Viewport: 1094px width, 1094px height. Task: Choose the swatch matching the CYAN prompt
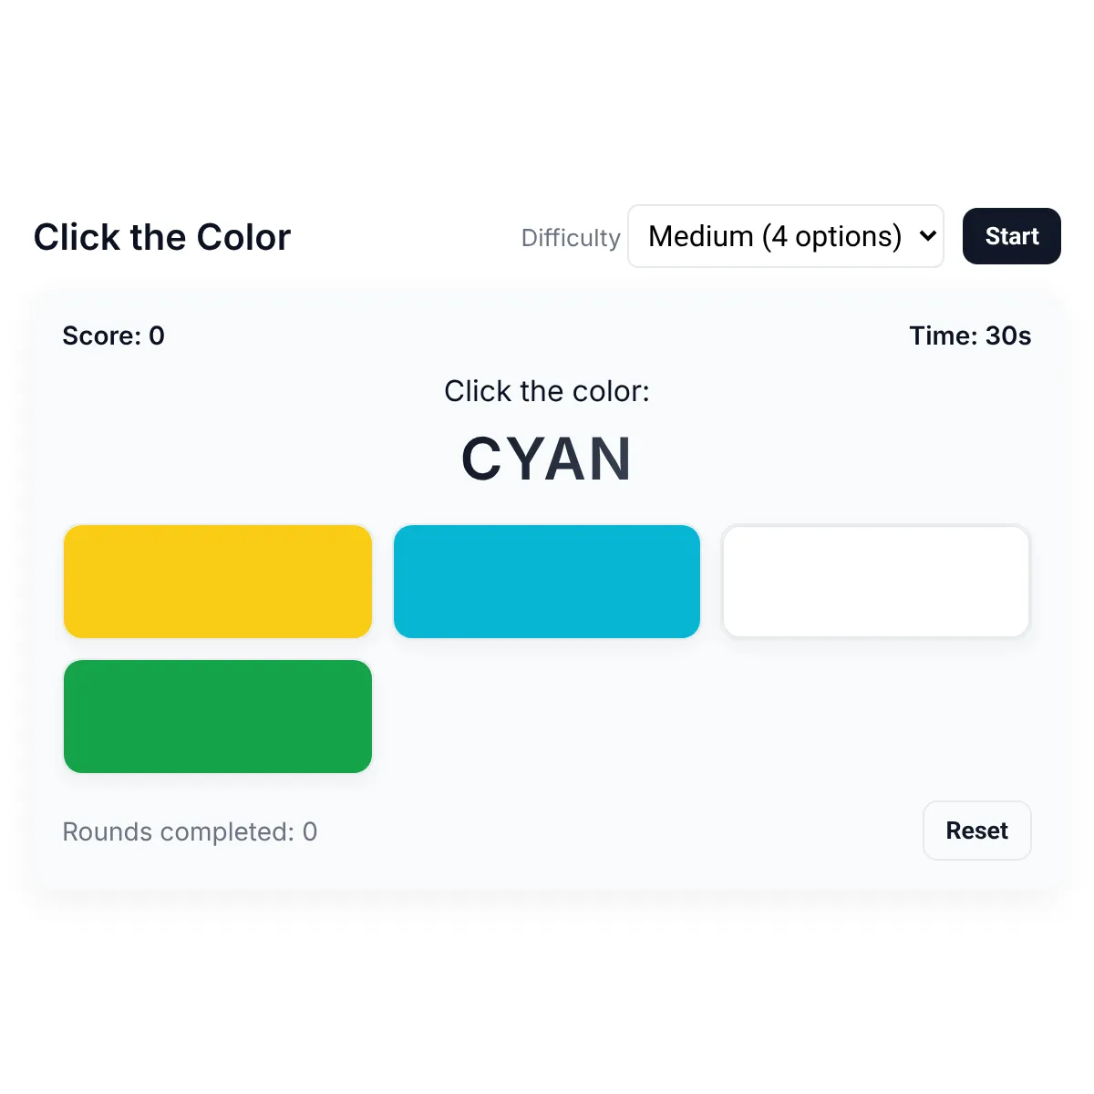(x=547, y=582)
